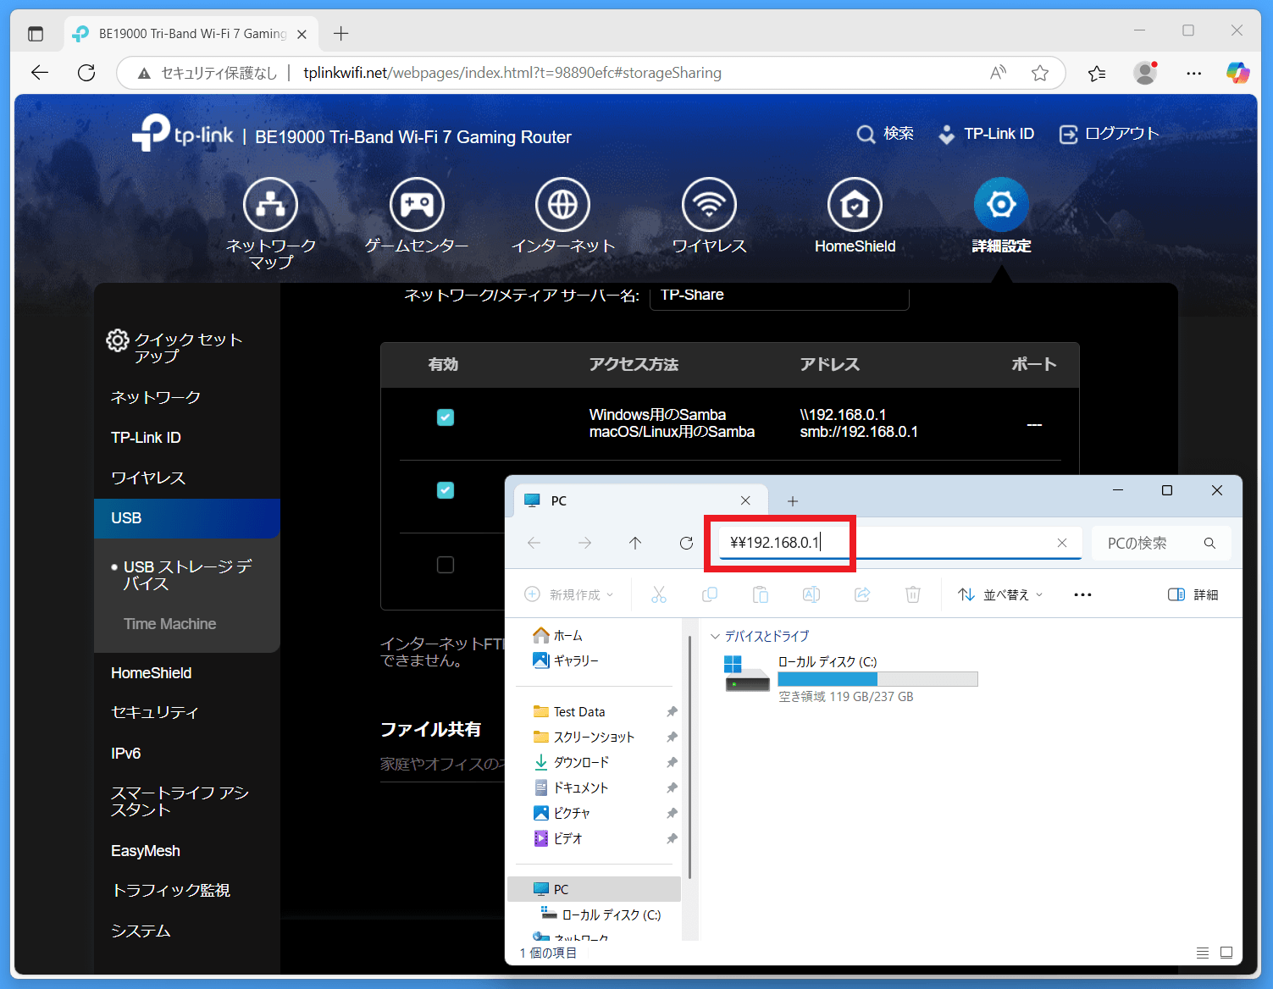Screen dimensions: 1273x989
Task: Open the ネットワークマップ network map icon
Action: [270, 204]
